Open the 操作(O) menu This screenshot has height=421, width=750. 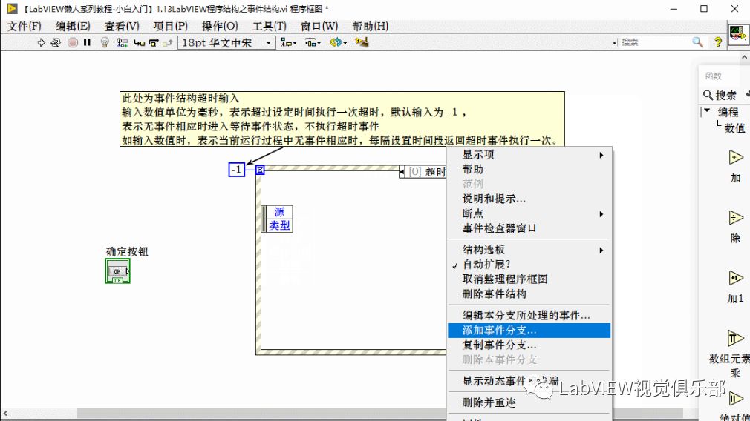[220, 26]
